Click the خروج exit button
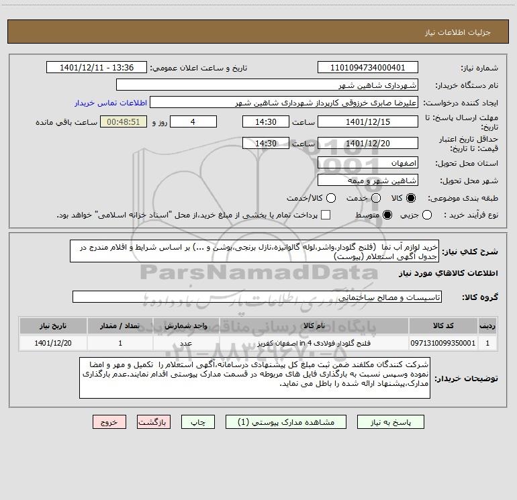The height and width of the screenshot is (500, 517). click(109, 422)
